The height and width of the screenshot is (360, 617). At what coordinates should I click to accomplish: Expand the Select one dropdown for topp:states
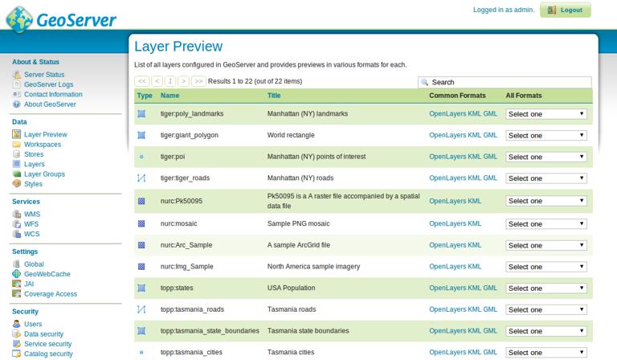coord(546,288)
